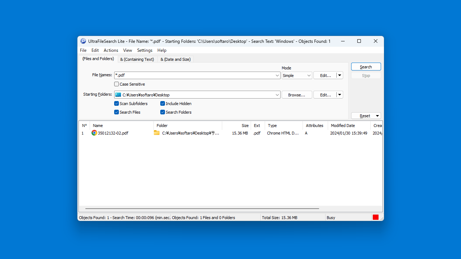Open the Help menu
Viewport: 461px width, 259px height.
162,50
